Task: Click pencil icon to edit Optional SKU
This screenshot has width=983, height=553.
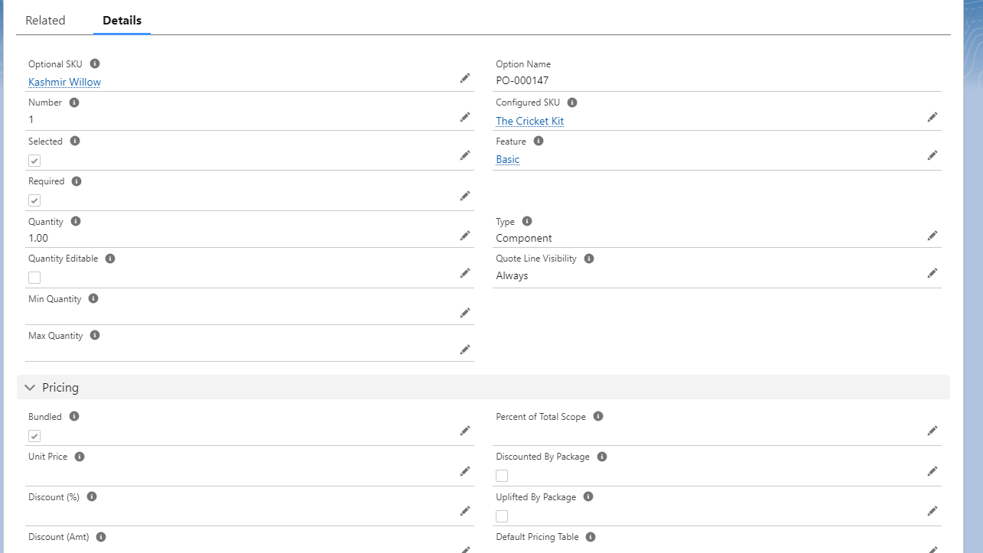Action: [464, 78]
